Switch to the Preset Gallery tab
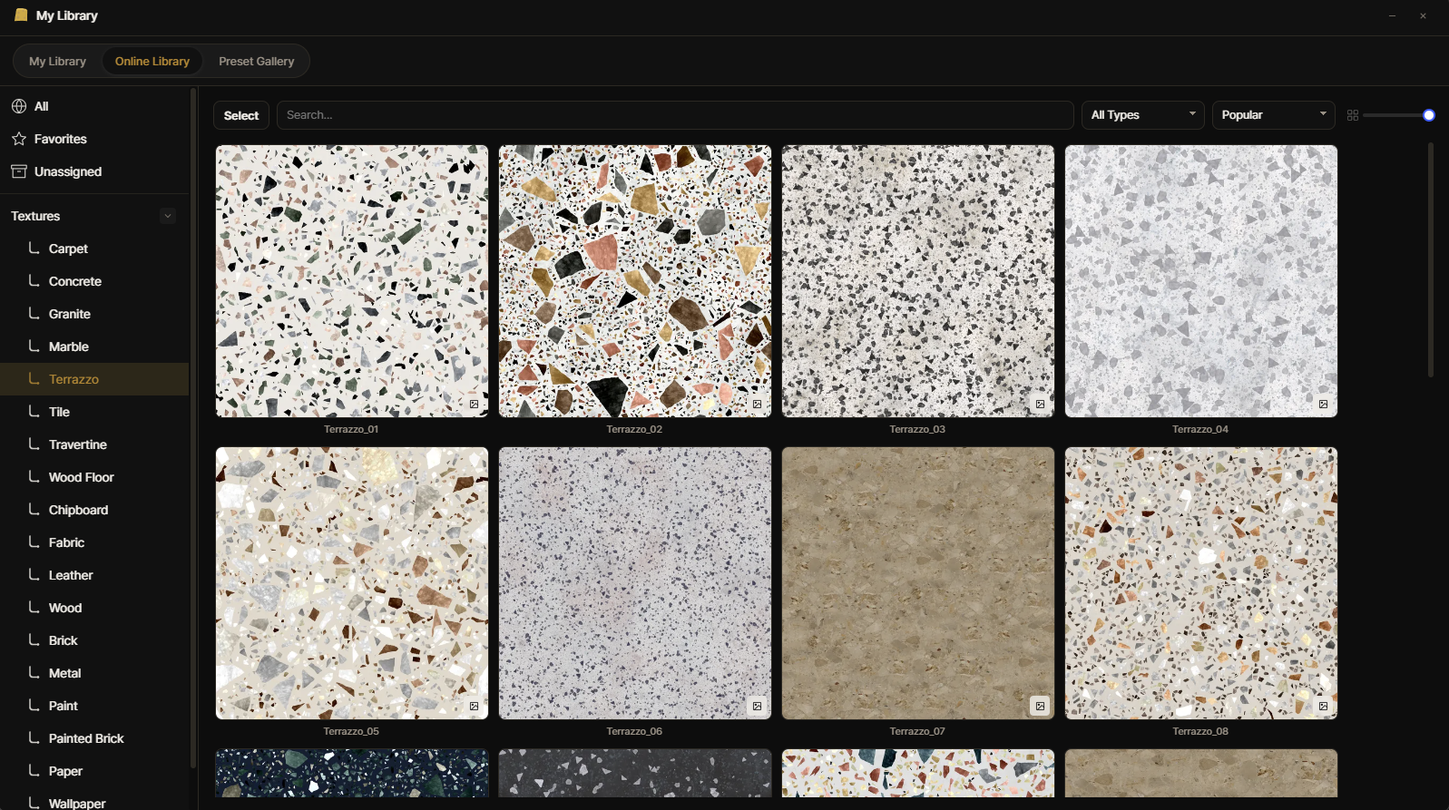This screenshot has height=810, width=1449. (257, 62)
